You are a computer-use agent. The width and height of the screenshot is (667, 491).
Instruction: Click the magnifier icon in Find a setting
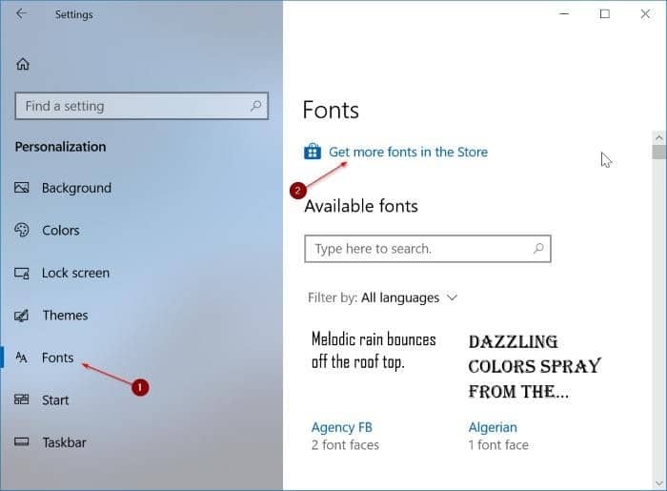(x=255, y=106)
